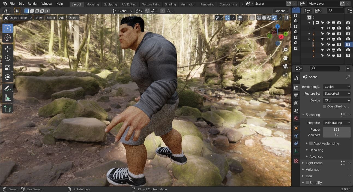Enable Open Shading Language checkbox
Screen dimensions: 353x192
click(325, 106)
